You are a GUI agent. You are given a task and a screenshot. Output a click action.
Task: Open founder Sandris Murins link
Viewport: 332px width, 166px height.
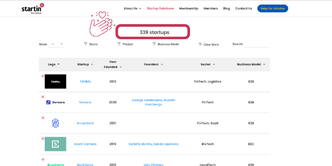[x=140, y=144]
